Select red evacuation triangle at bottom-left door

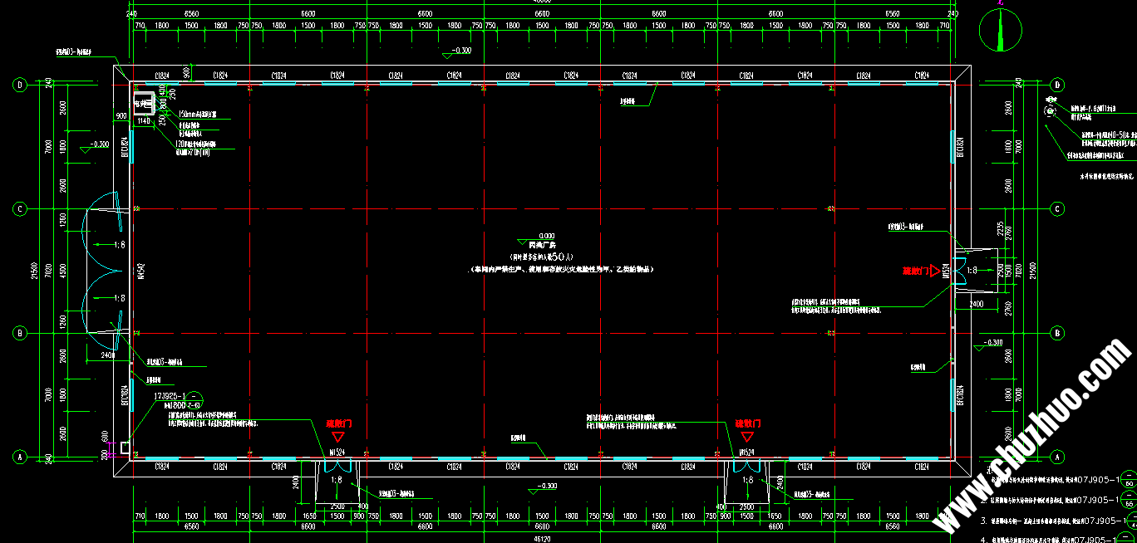337,436
